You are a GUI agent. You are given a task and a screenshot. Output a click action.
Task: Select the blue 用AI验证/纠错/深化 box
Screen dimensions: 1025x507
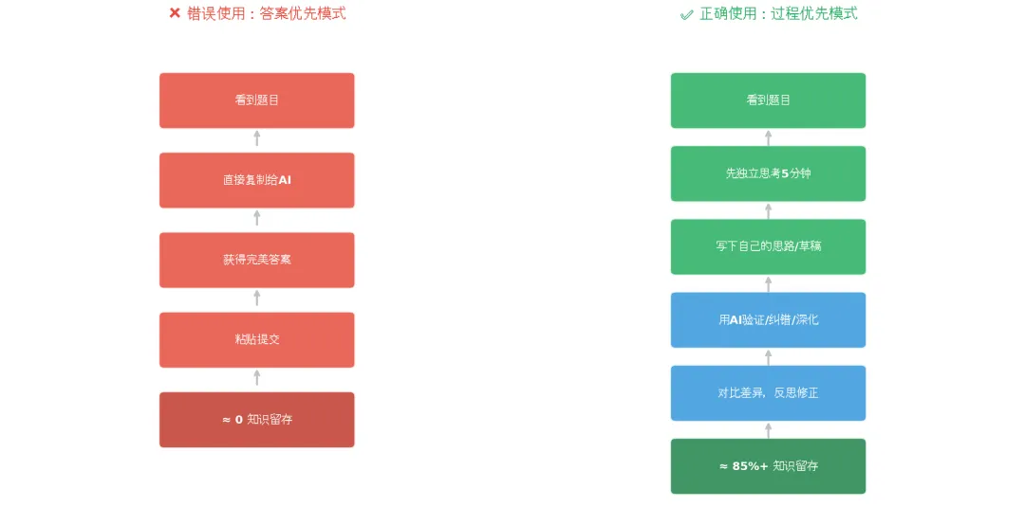pyautogui.click(x=768, y=319)
